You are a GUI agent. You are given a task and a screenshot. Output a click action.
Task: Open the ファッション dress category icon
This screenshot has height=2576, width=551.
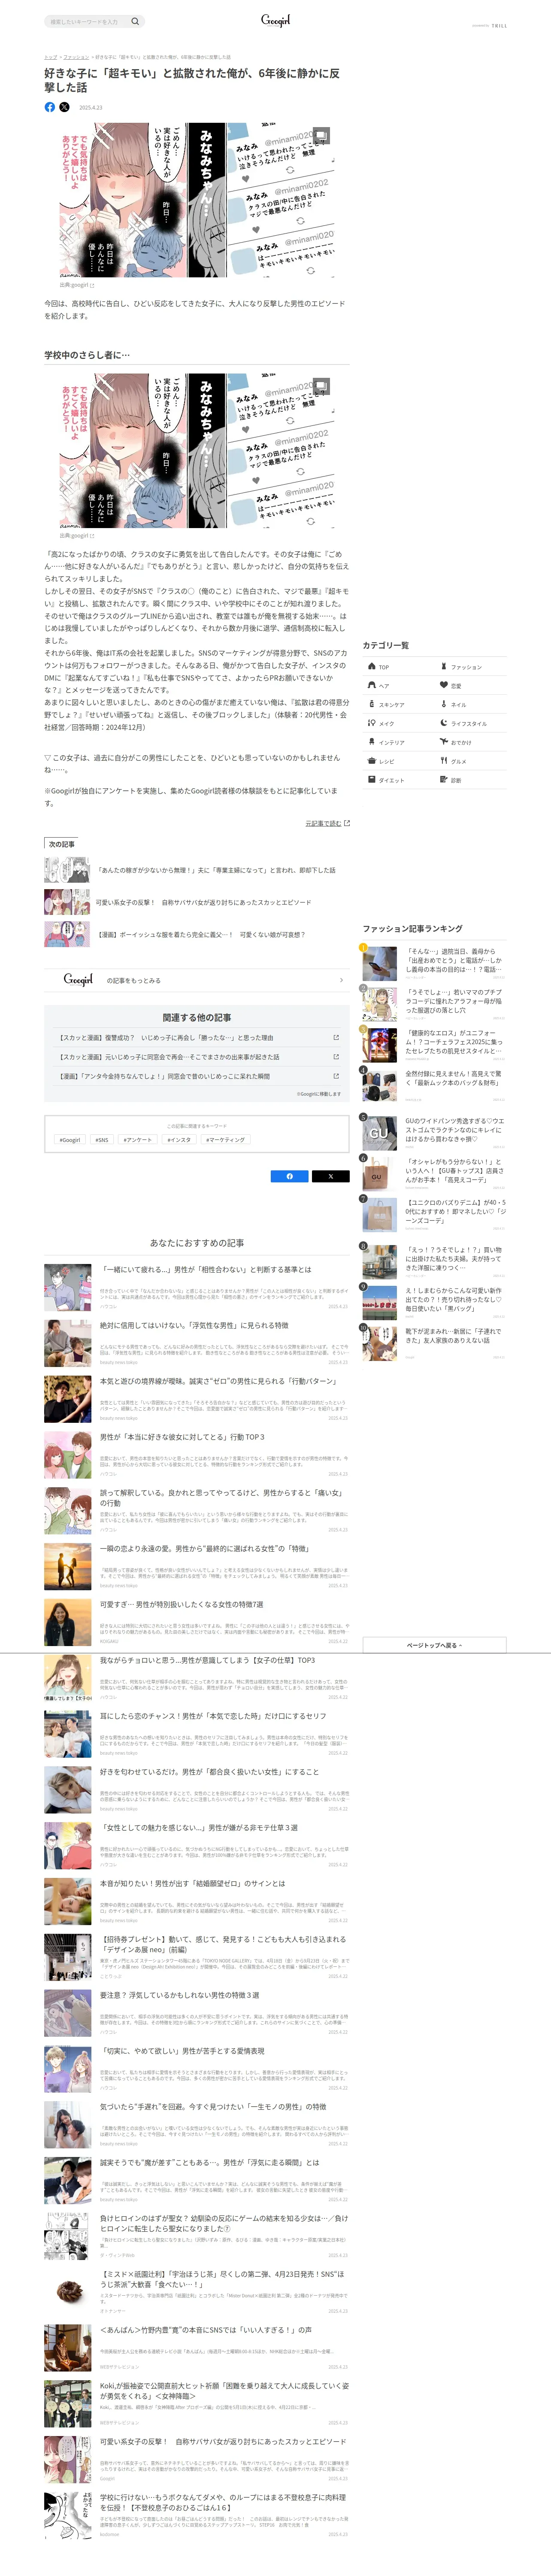[444, 666]
